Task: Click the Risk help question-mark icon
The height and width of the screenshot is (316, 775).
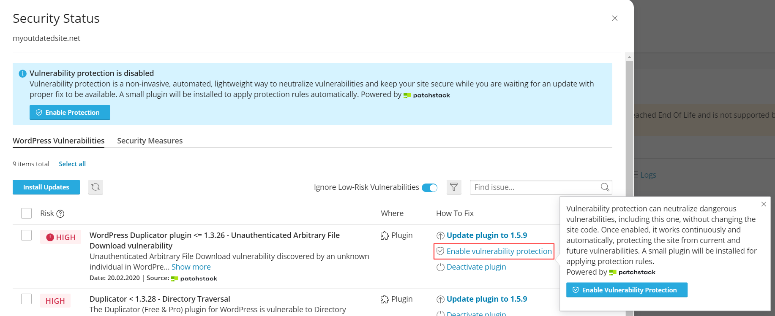Action: (60, 213)
